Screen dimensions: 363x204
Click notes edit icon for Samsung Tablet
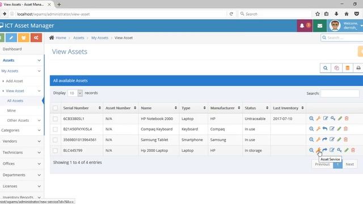pos(332,139)
